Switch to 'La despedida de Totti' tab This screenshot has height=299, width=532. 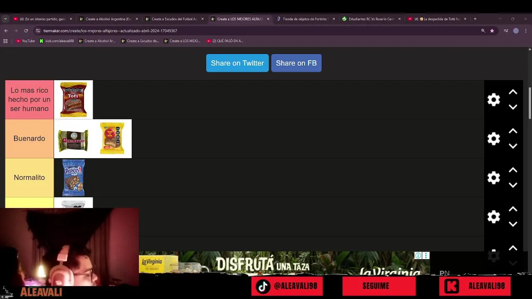tap(437, 19)
